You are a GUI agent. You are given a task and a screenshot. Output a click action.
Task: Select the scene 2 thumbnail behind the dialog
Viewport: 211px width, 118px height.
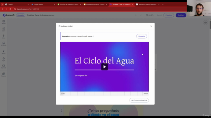pos(103,110)
